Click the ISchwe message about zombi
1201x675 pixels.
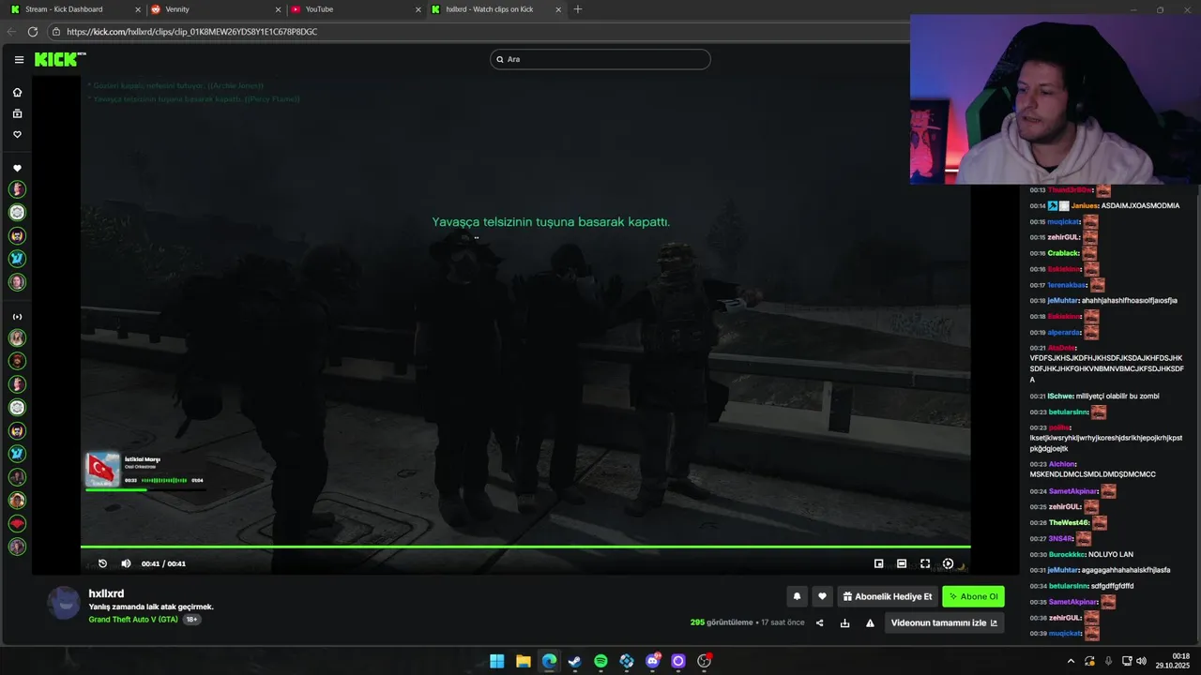(x=1117, y=396)
